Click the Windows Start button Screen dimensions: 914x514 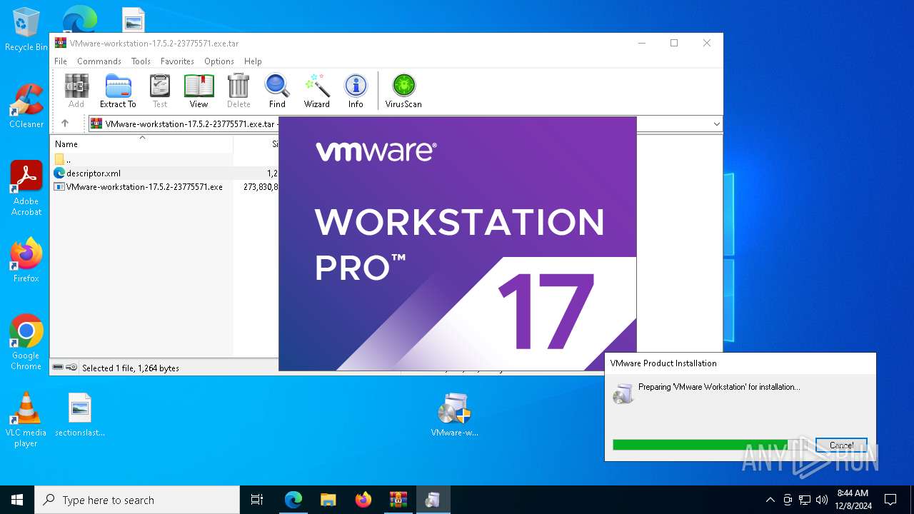[17, 500]
